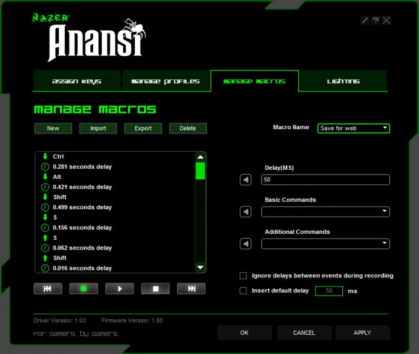
Task: Start macro recording with green record button
Action: [84, 289]
